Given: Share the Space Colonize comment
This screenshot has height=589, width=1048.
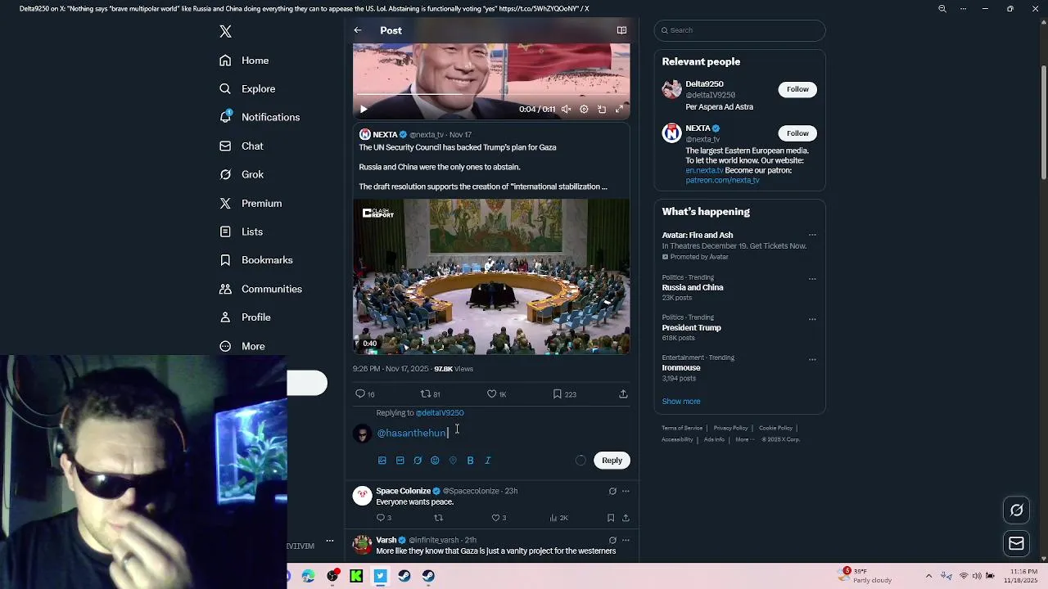Looking at the screenshot, I should coord(626,518).
